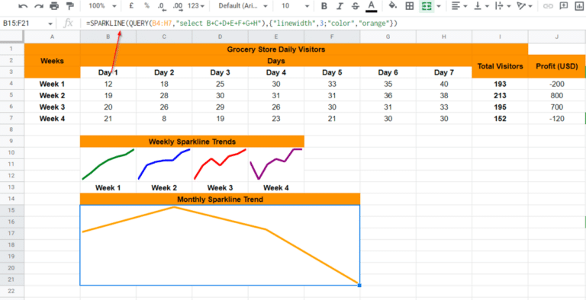The height and width of the screenshot is (300, 586).
Task: Click total visitors cell 193
Action: pos(500,84)
